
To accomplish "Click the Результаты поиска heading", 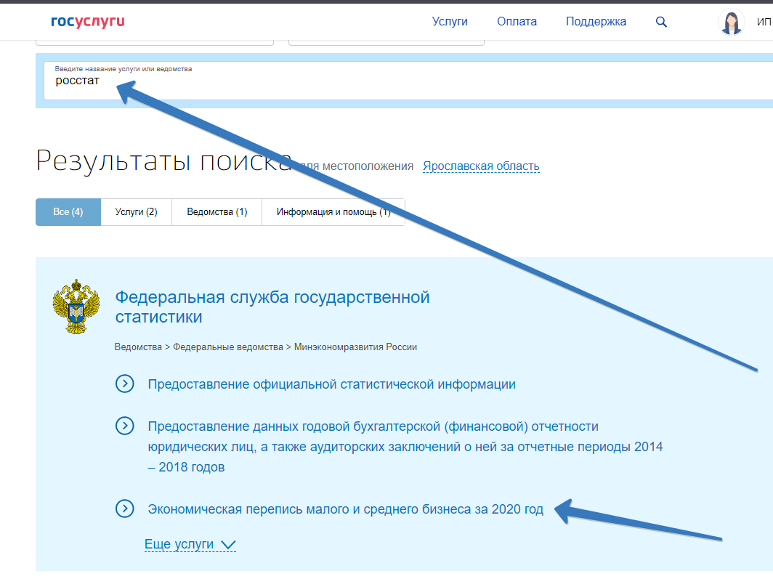I will click(164, 161).
